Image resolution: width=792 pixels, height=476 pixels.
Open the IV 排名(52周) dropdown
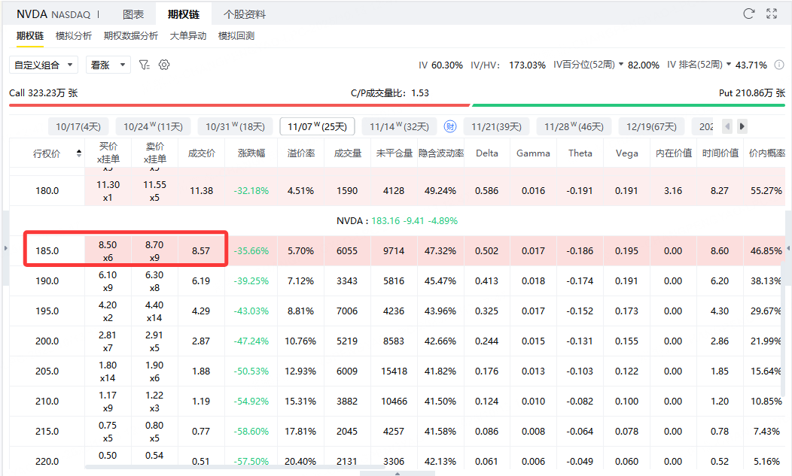pyautogui.click(x=699, y=65)
